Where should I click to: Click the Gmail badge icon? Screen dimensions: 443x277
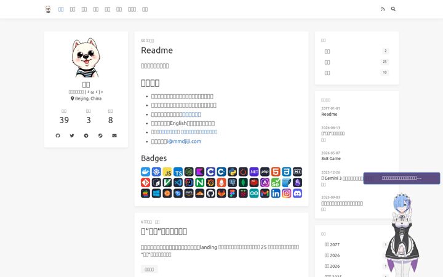[x=265, y=193]
